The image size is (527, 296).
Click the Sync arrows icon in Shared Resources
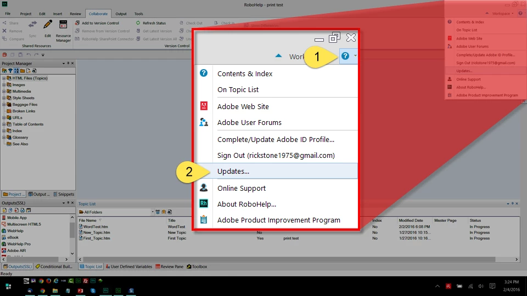click(x=32, y=25)
